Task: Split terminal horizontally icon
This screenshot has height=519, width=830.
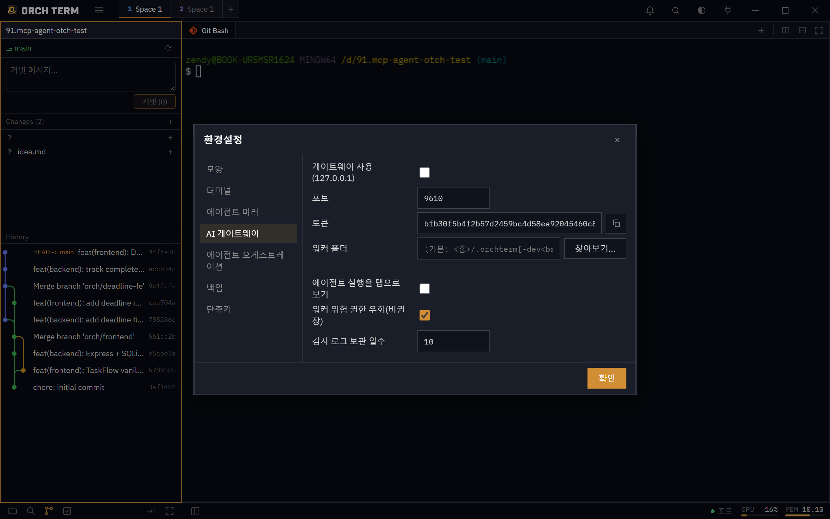Action: tap(802, 30)
